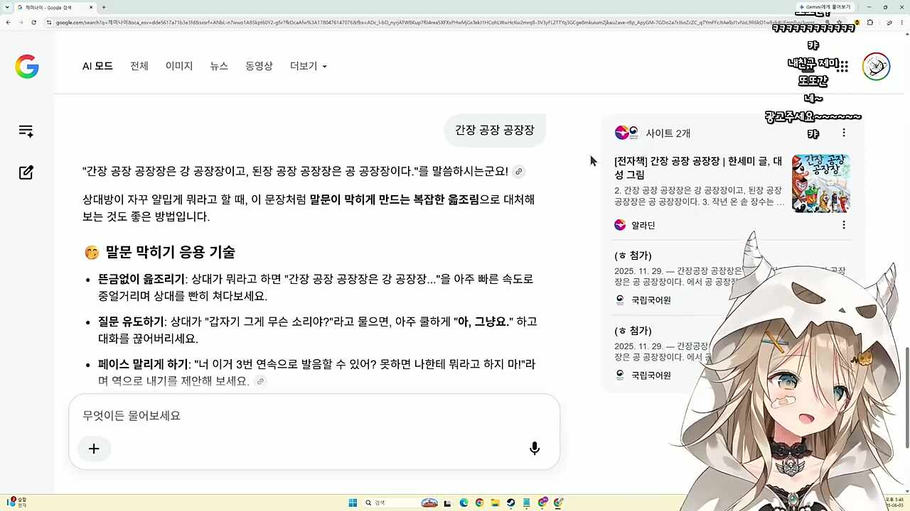Open Chrome browser menu (three dots)

coord(901,23)
